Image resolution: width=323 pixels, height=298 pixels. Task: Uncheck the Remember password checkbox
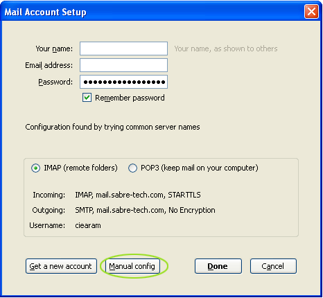[87, 98]
